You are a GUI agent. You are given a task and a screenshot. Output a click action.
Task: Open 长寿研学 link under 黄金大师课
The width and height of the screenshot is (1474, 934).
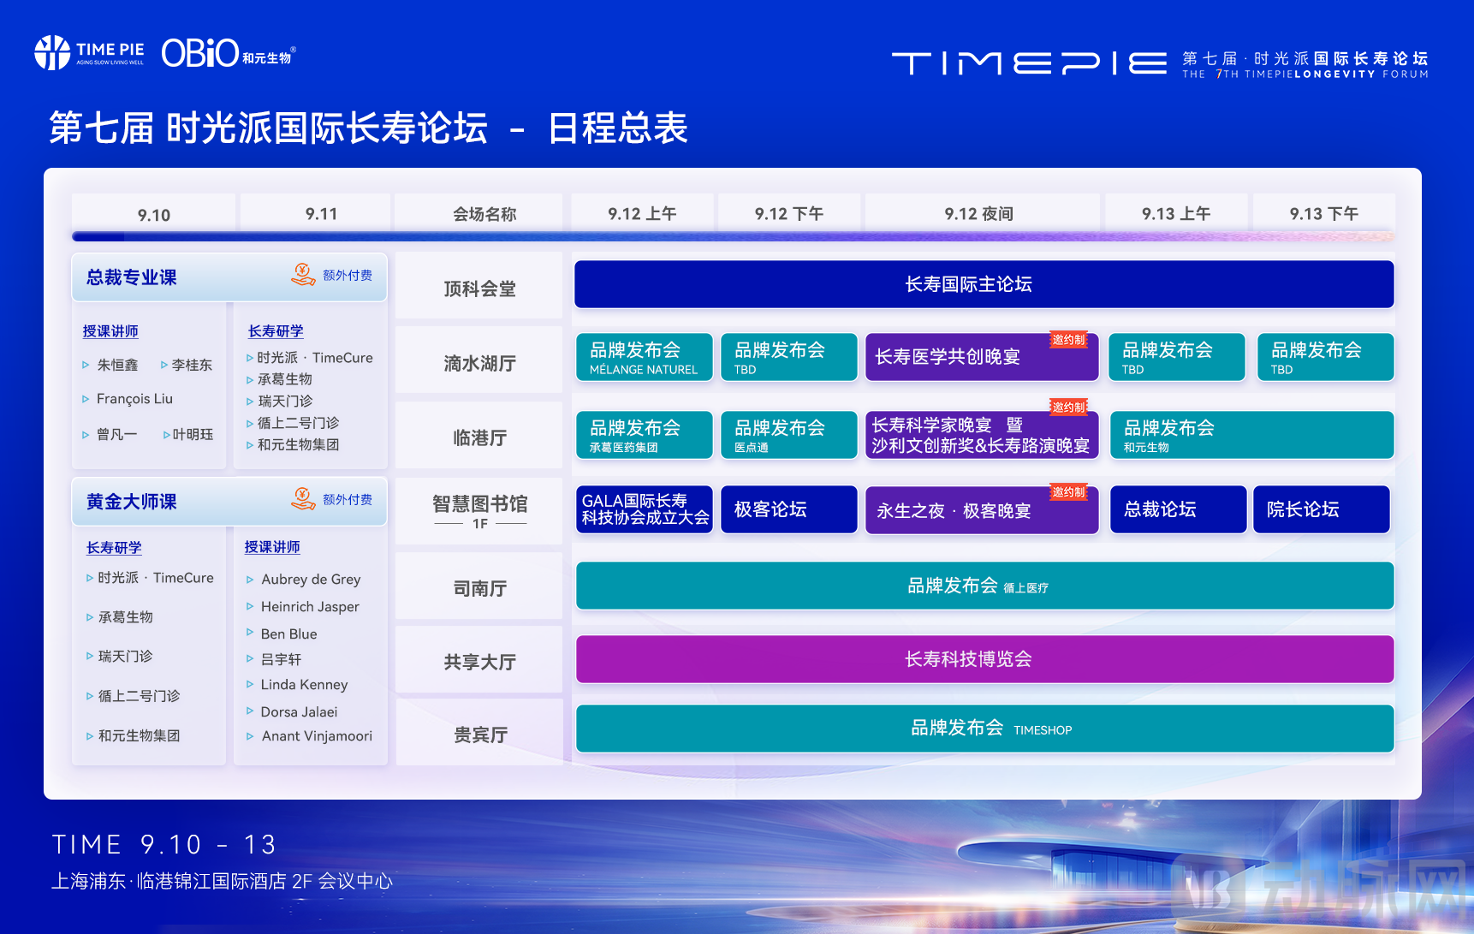click(x=114, y=548)
